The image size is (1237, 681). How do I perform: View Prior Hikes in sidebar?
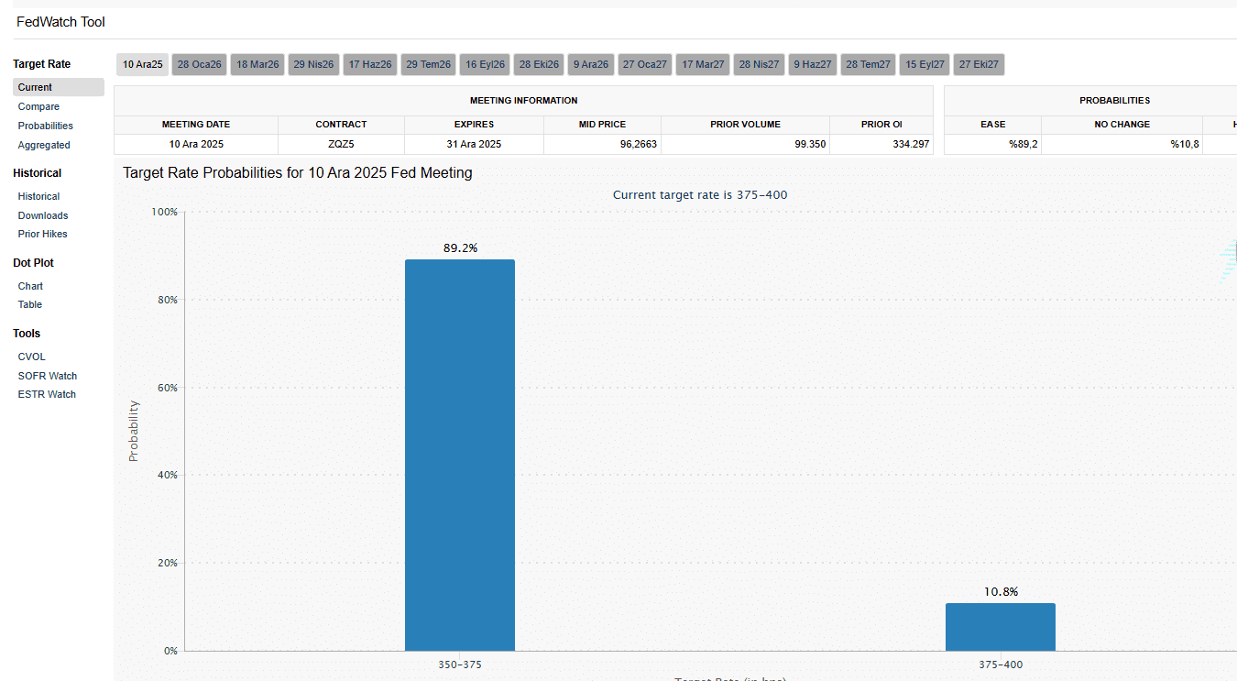42,235
